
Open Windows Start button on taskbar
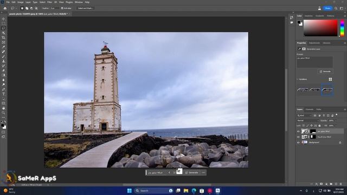130,191
